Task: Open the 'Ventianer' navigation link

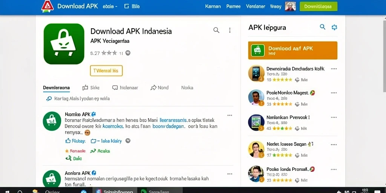Action: pos(256,6)
